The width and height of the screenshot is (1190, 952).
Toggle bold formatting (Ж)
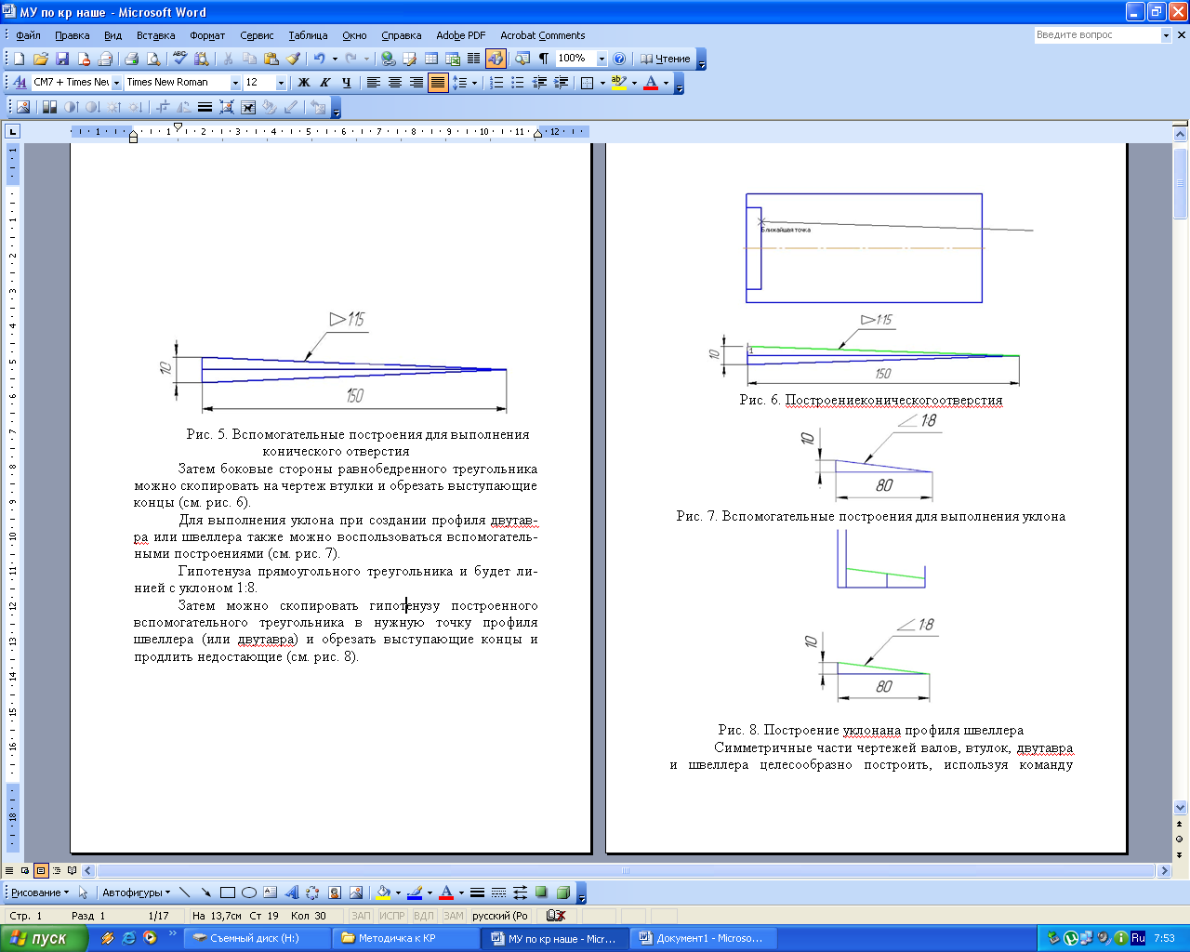pos(303,83)
